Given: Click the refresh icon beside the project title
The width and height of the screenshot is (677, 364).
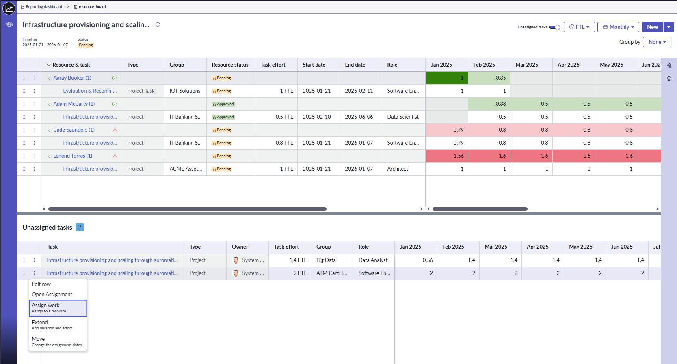Looking at the screenshot, I should tap(158, 25).
